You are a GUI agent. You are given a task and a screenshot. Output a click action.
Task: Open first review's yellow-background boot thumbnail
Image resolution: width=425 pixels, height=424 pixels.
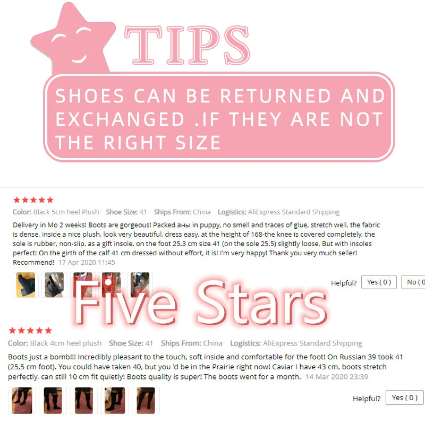[x=25, y=285]
